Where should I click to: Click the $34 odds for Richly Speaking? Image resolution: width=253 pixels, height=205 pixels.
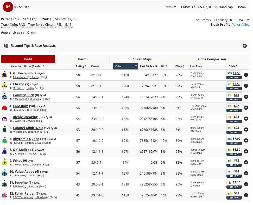(237, 117)
